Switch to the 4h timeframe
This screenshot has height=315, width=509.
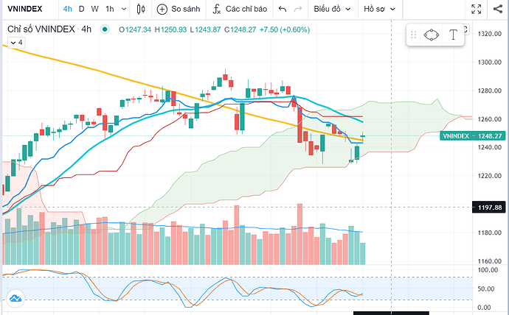pos(67,10)
